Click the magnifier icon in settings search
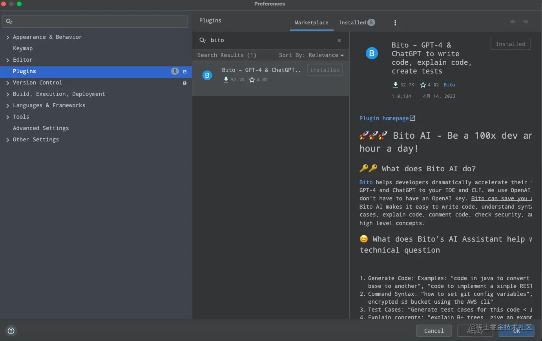542x341 pixels. coord(9,21)
